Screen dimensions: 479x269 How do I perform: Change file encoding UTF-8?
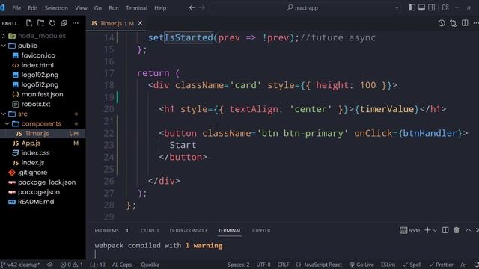click(x=263, y=265)
